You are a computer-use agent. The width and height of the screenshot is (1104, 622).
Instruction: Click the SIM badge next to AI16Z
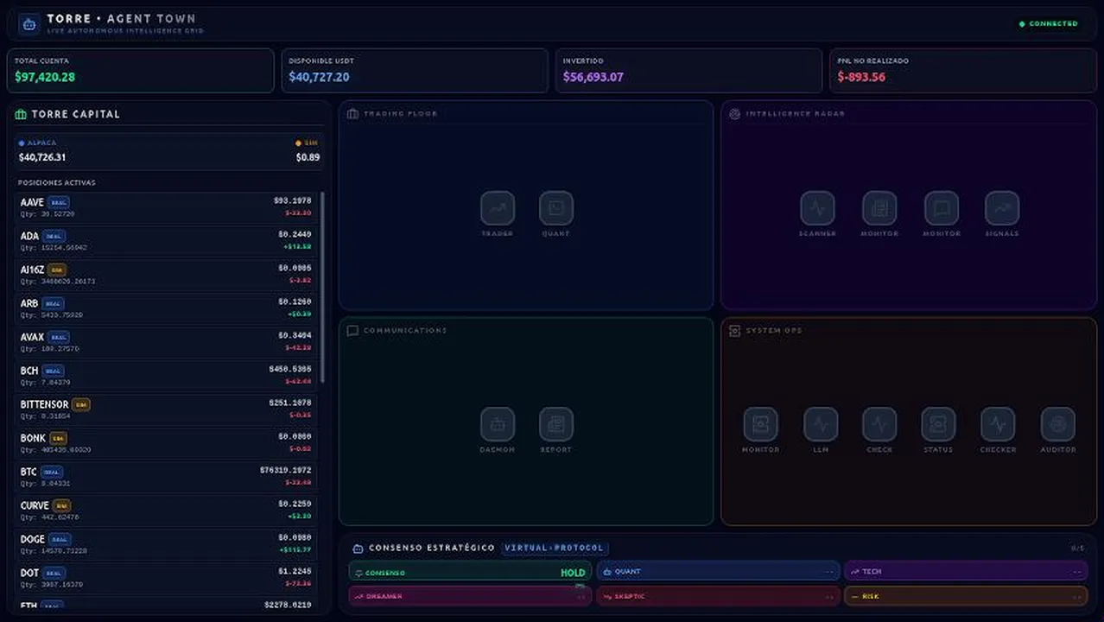(x=57, y=270)
